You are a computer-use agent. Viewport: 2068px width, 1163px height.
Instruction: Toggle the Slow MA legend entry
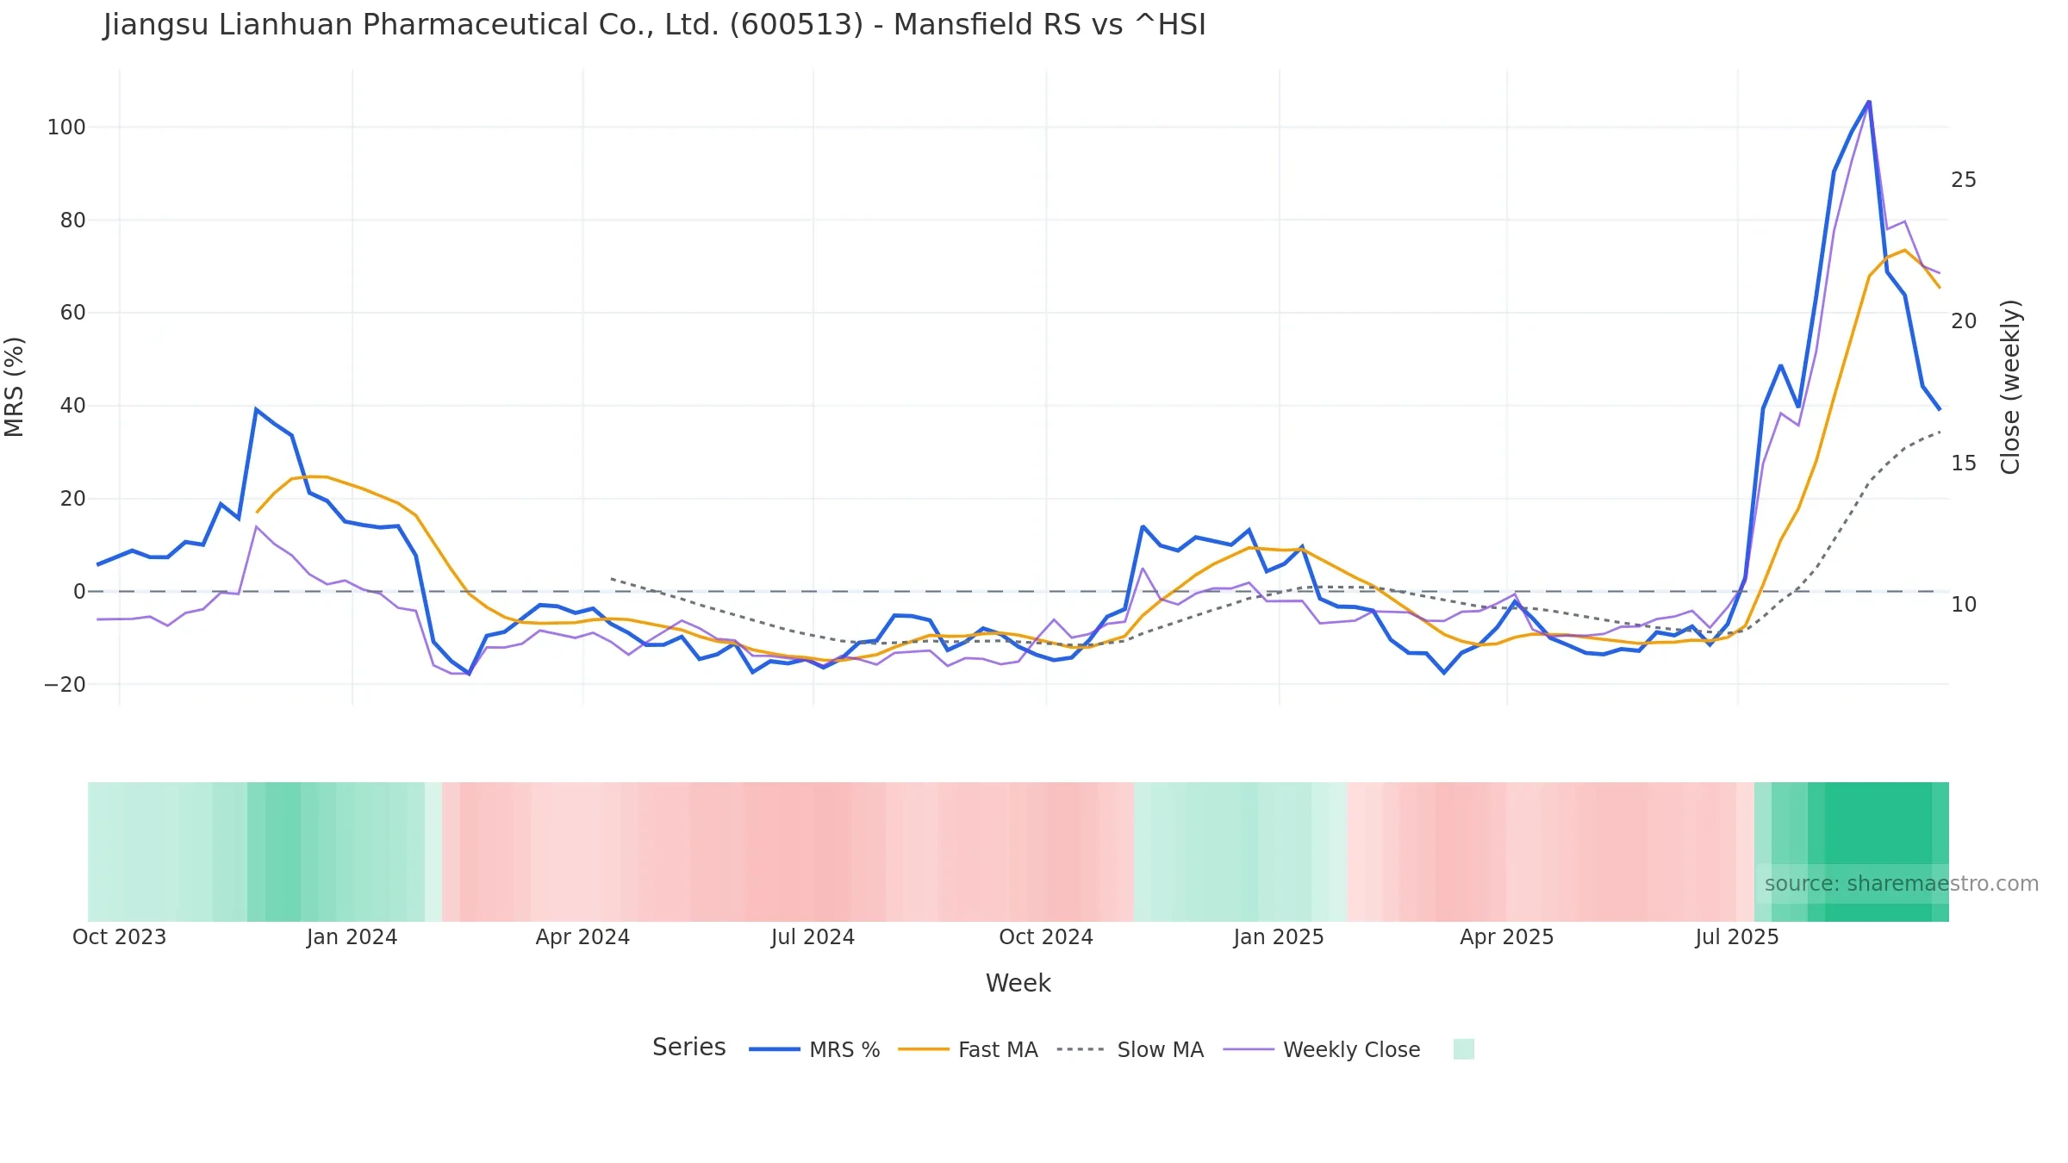coord(1130,1049)
